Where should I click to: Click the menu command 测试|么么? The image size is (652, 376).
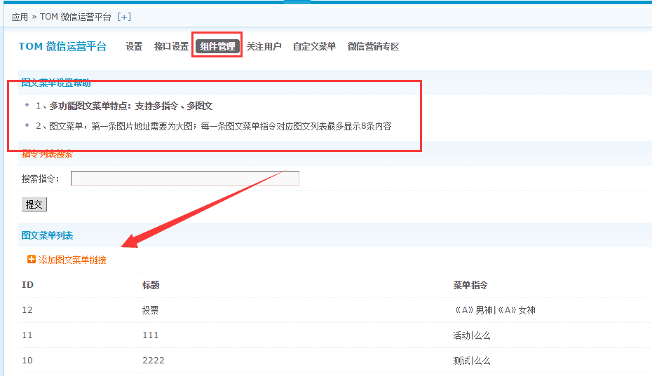pos(472,361)
